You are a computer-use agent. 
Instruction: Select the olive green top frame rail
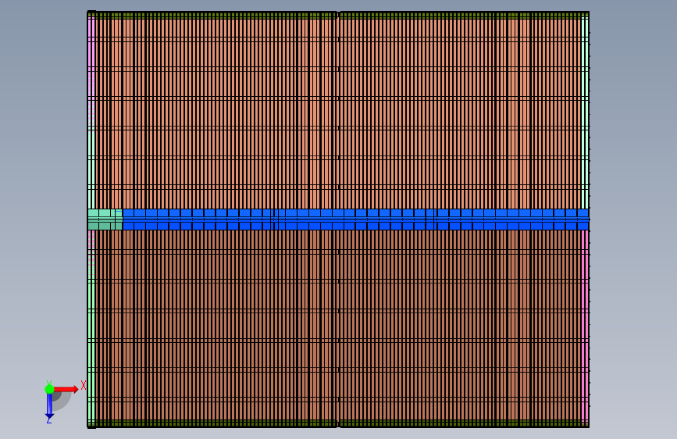point(339,15)
